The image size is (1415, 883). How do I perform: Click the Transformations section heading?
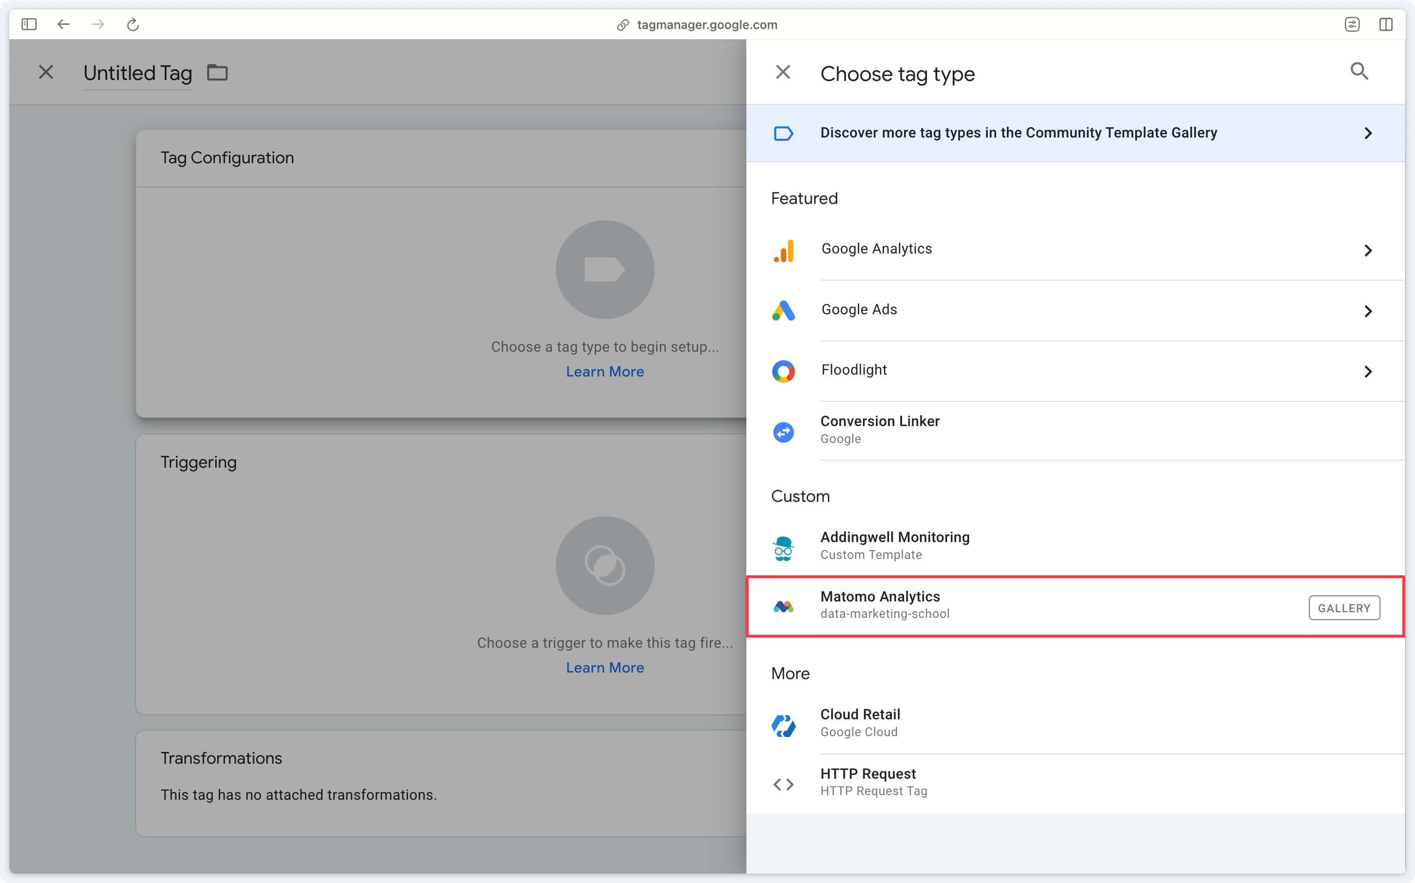pos(221,758)
